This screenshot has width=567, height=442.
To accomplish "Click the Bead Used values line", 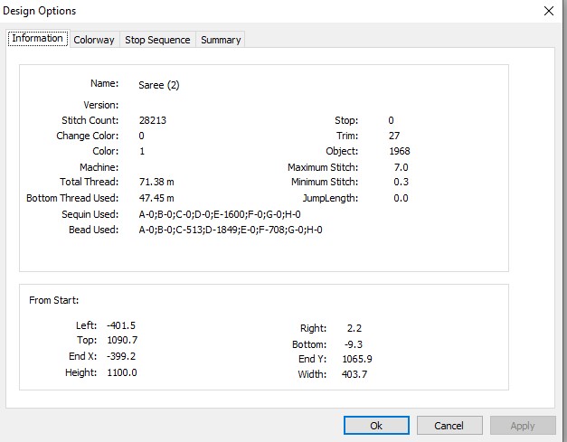I will (231, 230).
